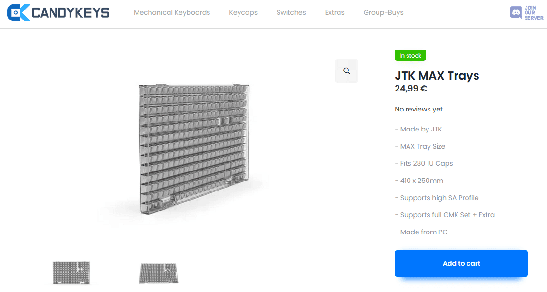The image size is (547, 292).
Task: Click the magnifier zoom image icon
Action: (347, 71)
